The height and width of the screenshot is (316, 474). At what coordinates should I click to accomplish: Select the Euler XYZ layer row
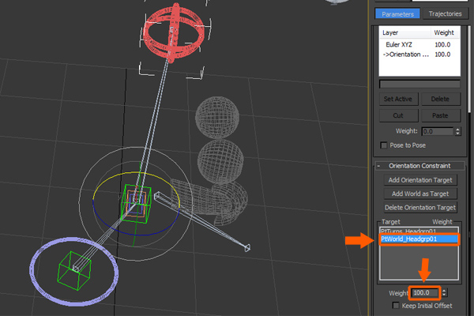coord(419,45)
